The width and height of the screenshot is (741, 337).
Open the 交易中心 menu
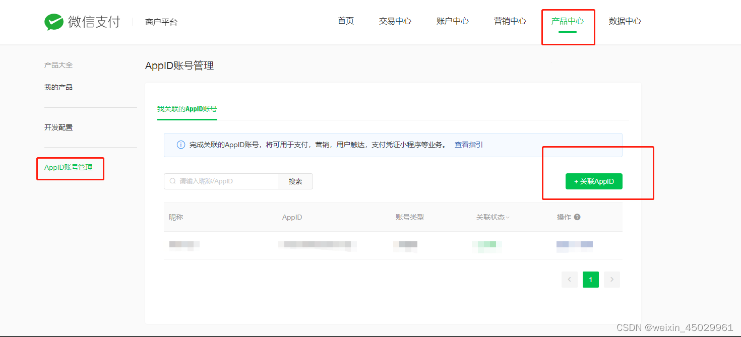tap(395, 21)
